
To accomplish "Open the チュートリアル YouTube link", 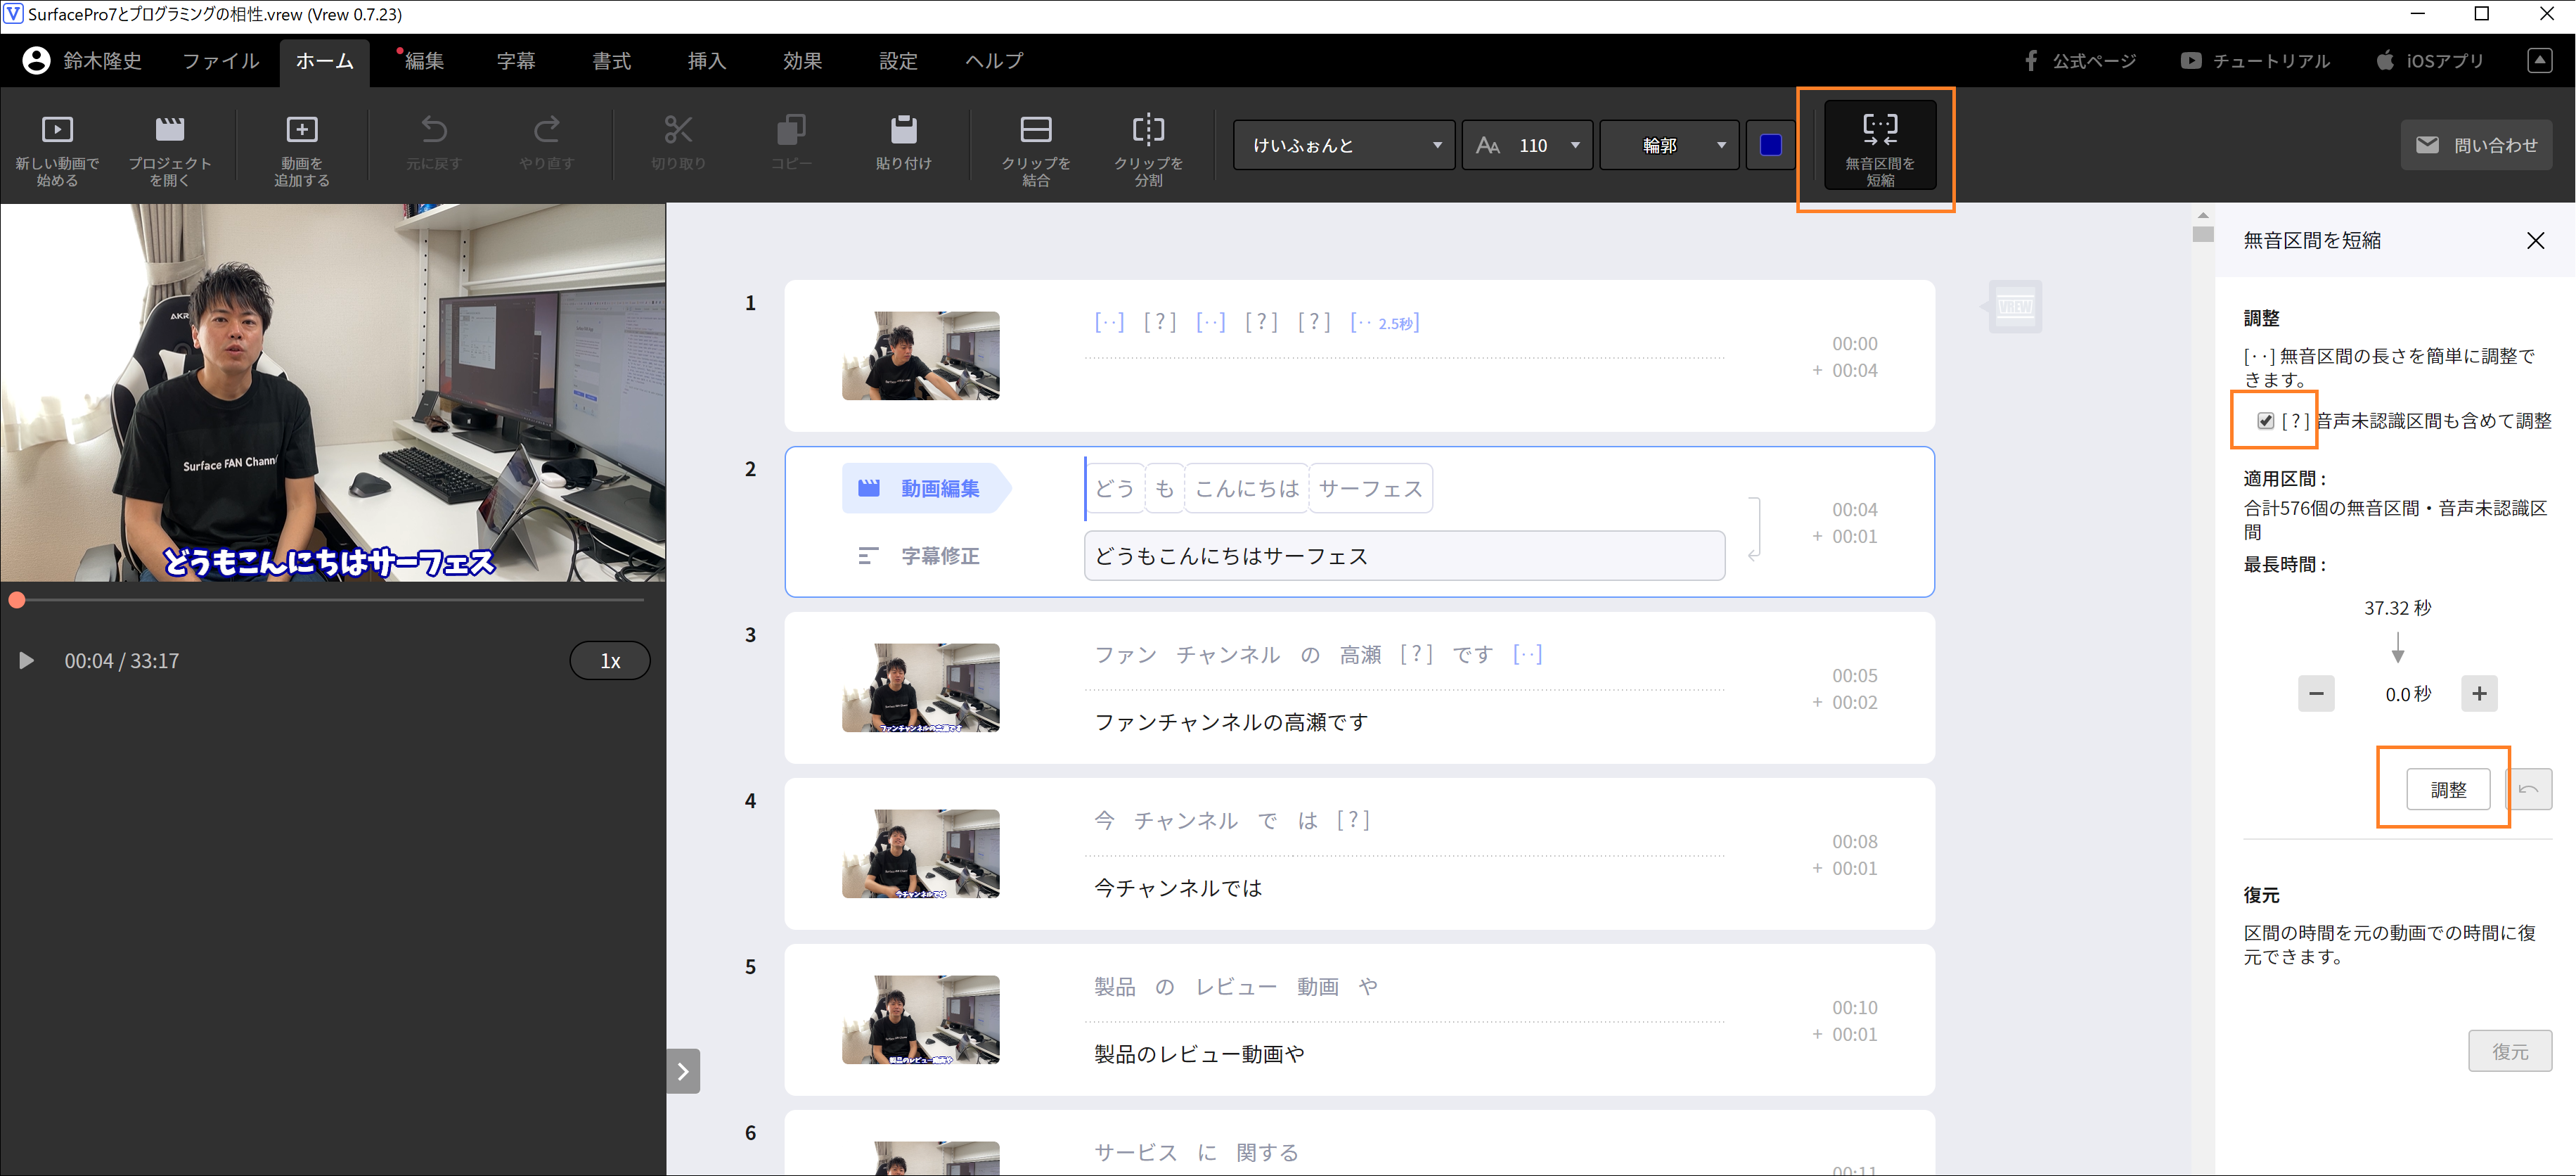I will (2256, 61).
